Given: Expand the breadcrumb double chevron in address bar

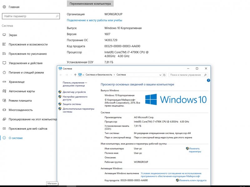Looking at the screenshot, I should [x=83, y=75].
